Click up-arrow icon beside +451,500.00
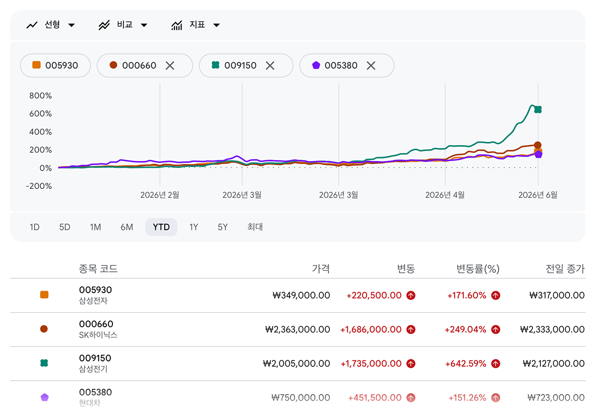597x410 pixels. point(411,398)
